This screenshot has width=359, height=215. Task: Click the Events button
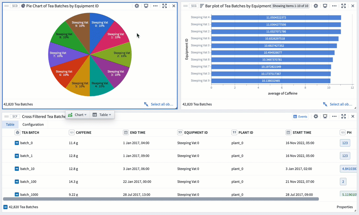tap(300, 117)
